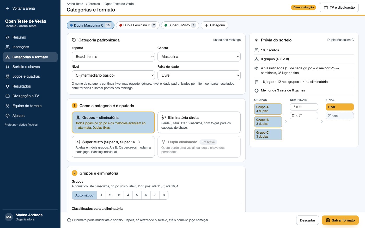This screenshot has width=365, height=228.
Task: Switch to Super 8 Misto category tab
Action: point(180,25)
